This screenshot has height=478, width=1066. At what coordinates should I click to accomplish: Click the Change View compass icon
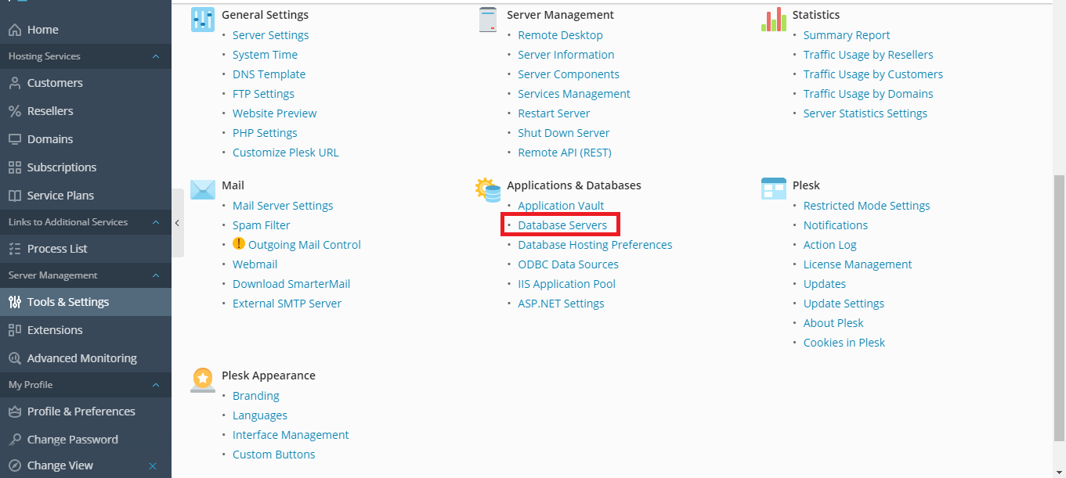14,465
